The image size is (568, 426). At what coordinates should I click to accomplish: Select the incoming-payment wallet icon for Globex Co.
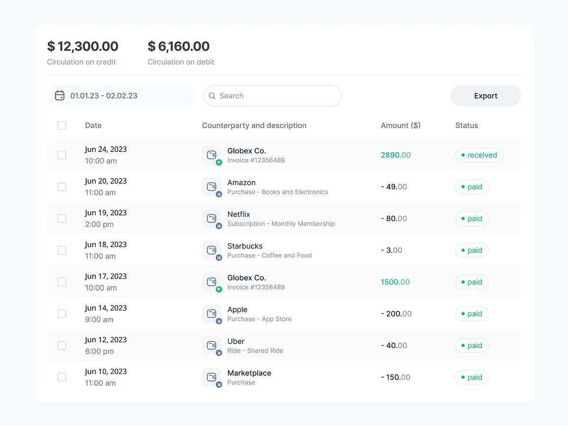click(x=212, y=155)
